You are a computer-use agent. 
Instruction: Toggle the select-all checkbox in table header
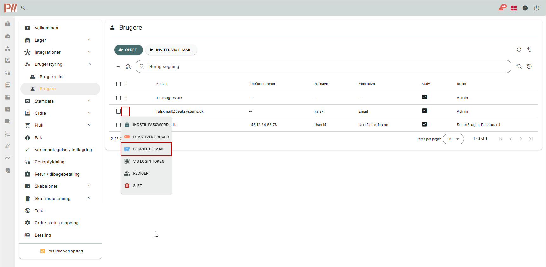pyautogui.click(x=118, y=84)
